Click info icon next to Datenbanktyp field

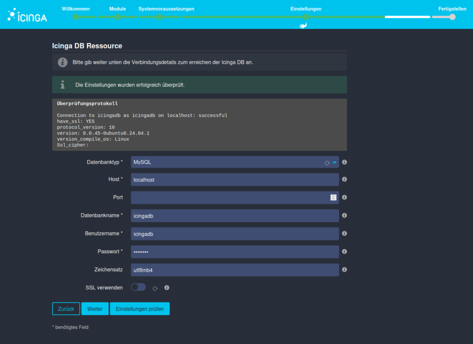click(345, 162)
